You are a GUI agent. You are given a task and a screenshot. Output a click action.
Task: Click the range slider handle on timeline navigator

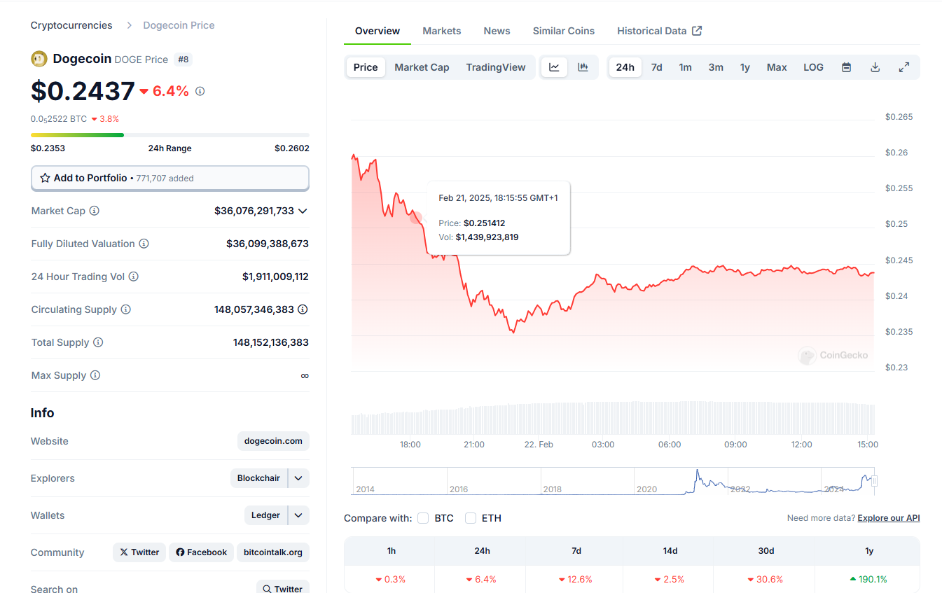(874, 481)
